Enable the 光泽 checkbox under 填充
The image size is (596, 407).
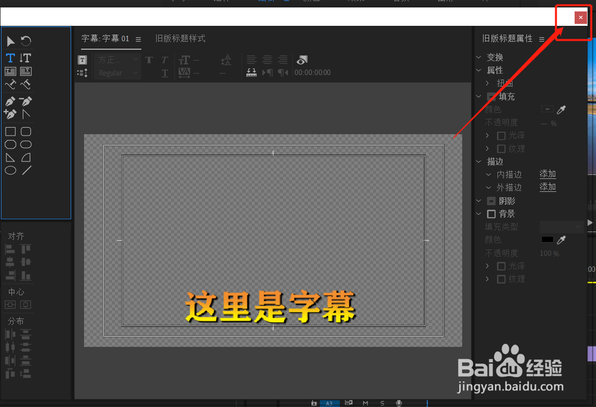[501, 136]
